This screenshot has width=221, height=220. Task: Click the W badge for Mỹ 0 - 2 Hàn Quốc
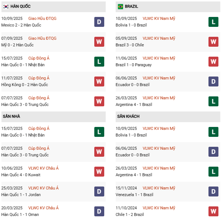[x=99, y=42]
